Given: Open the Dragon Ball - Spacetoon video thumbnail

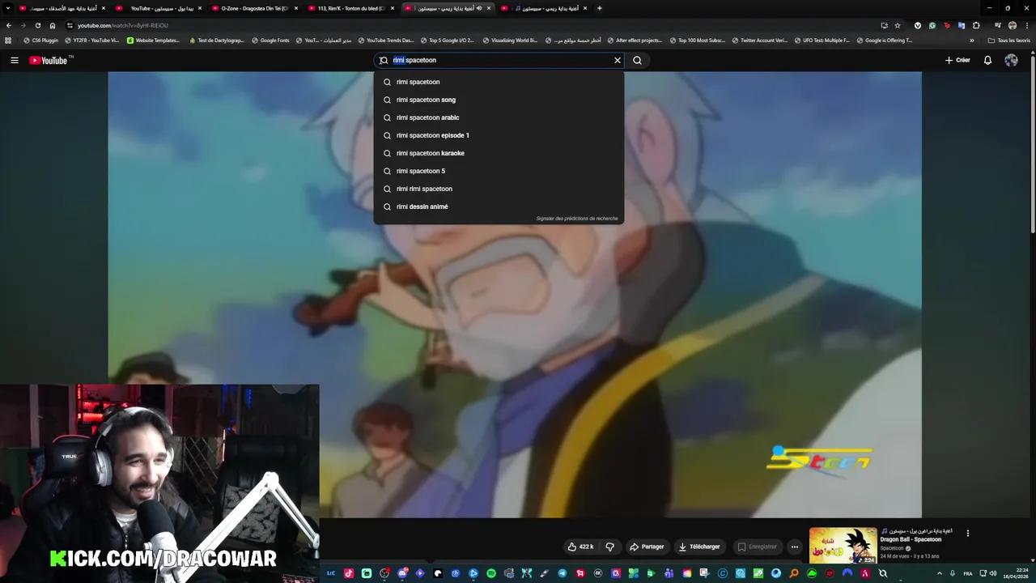Looking at the screenshot, I should pyautogui.click(x=843, y=546).
